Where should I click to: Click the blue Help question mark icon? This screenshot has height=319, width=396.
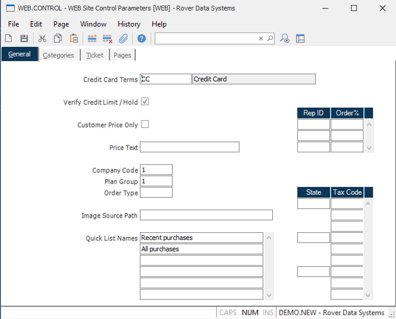[142, 38]
